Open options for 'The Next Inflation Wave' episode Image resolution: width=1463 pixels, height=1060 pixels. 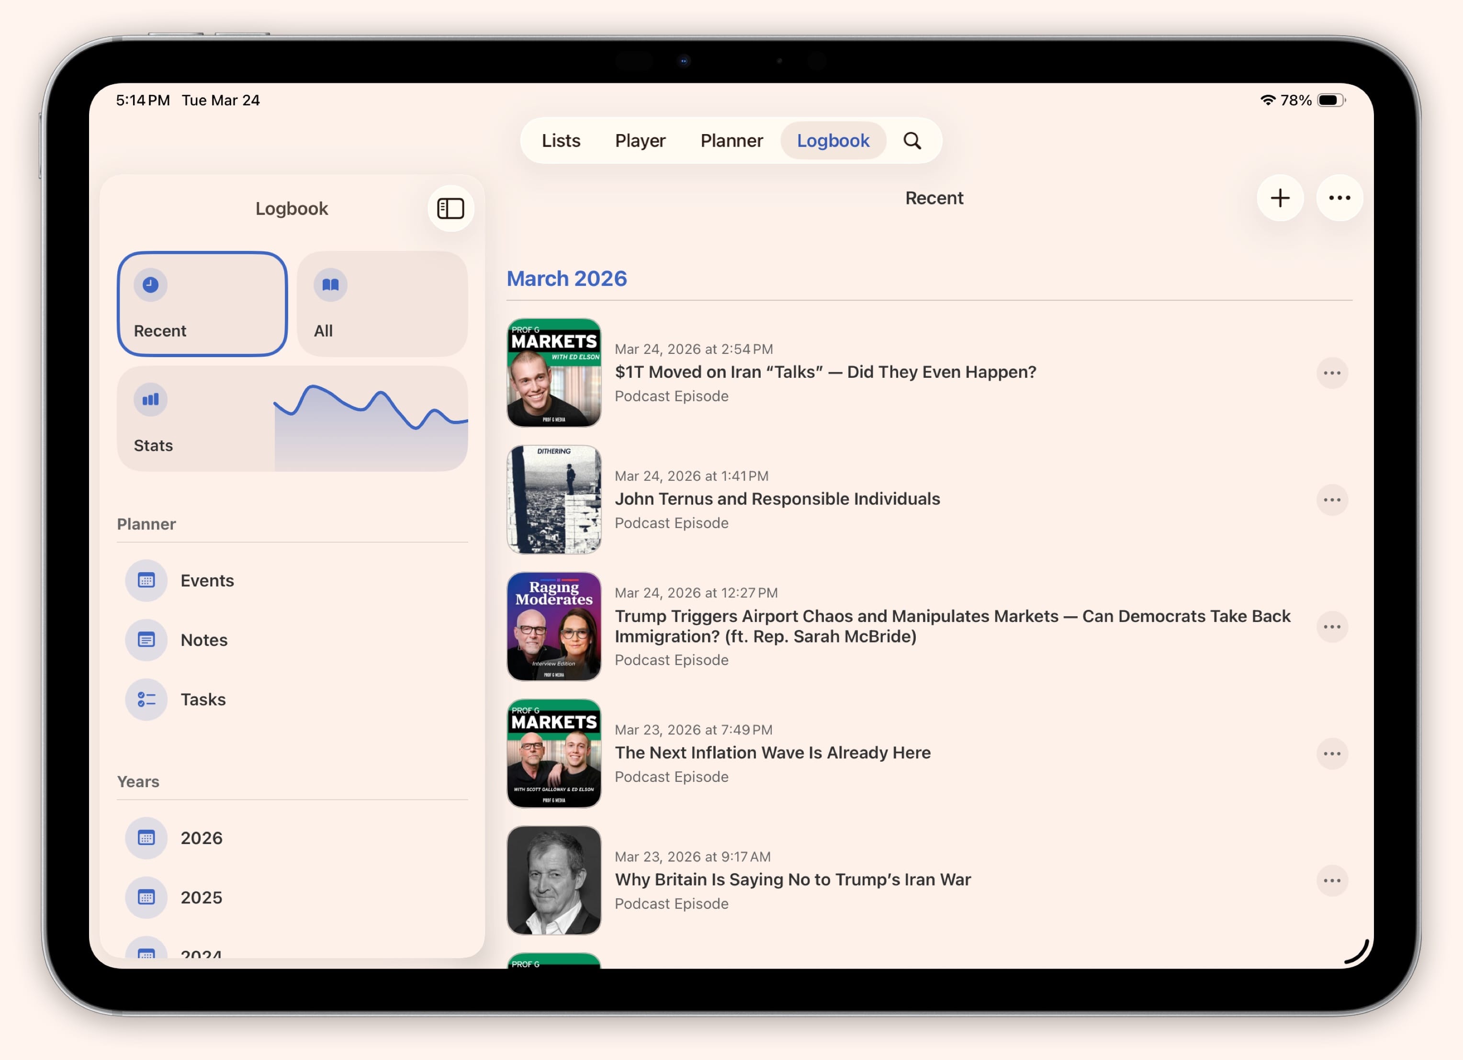coord(1333,753)
